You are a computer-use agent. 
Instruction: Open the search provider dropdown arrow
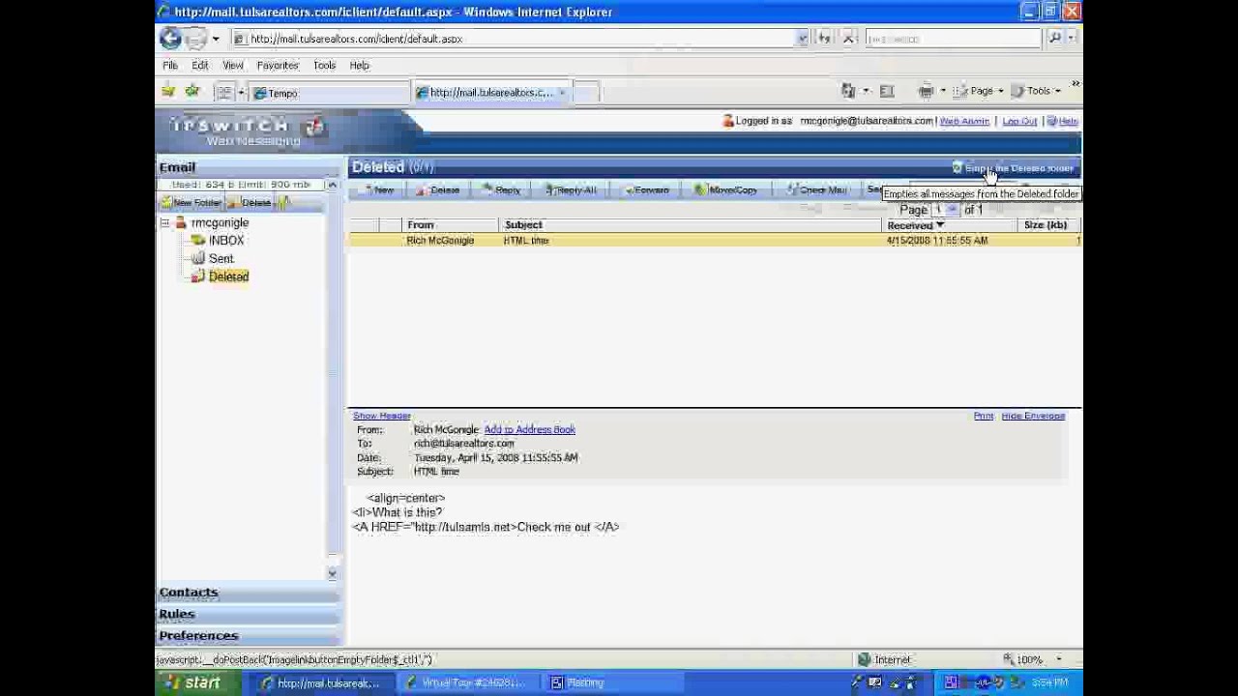(1072, 38)
